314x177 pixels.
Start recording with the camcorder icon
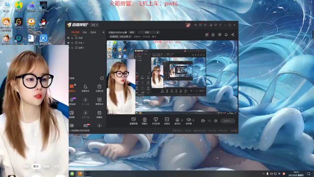[203, 121]
